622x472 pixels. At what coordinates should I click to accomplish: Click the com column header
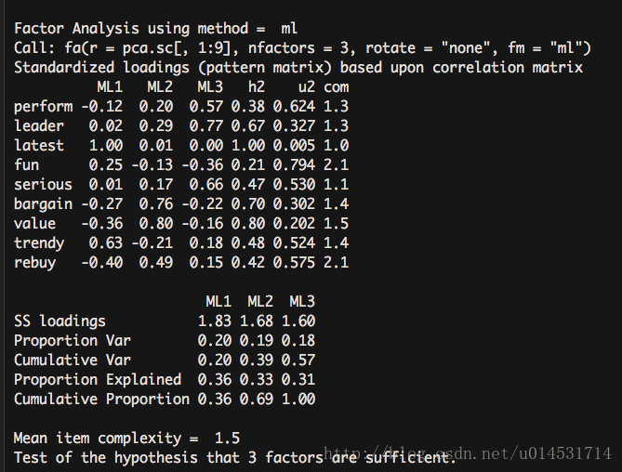(337, 87)
